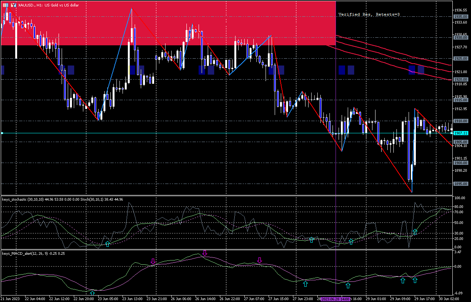The height and width of the screenshot is (302, 471).
Task: Click the 100.00 stochastic scale value
Action: [x=460, y=198]
